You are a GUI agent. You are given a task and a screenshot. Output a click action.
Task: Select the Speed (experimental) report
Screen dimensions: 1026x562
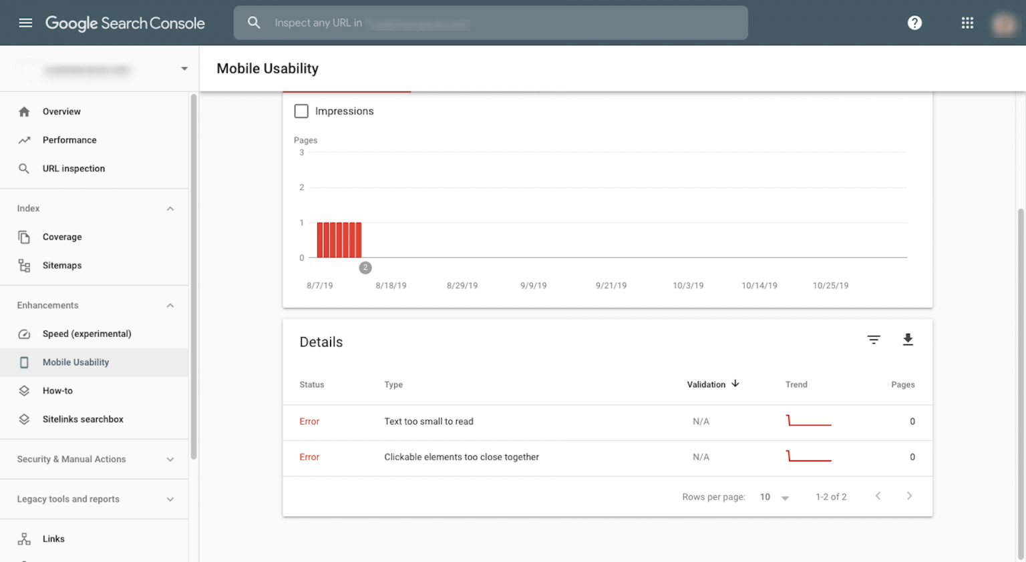(88, 334)
